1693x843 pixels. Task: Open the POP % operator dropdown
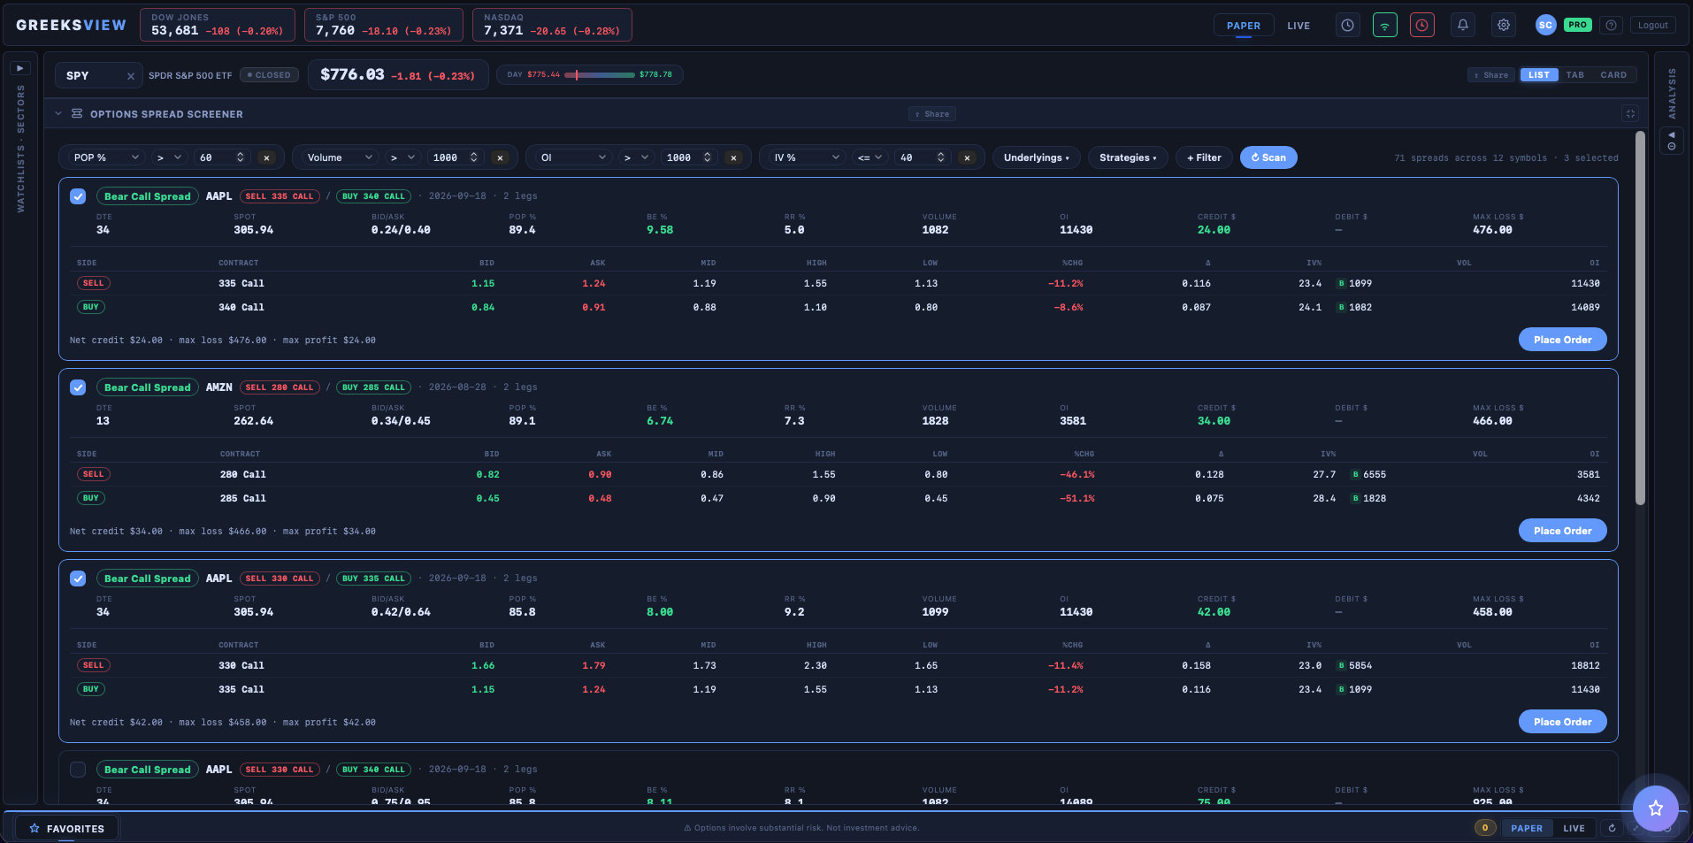(x=168, y=157)
